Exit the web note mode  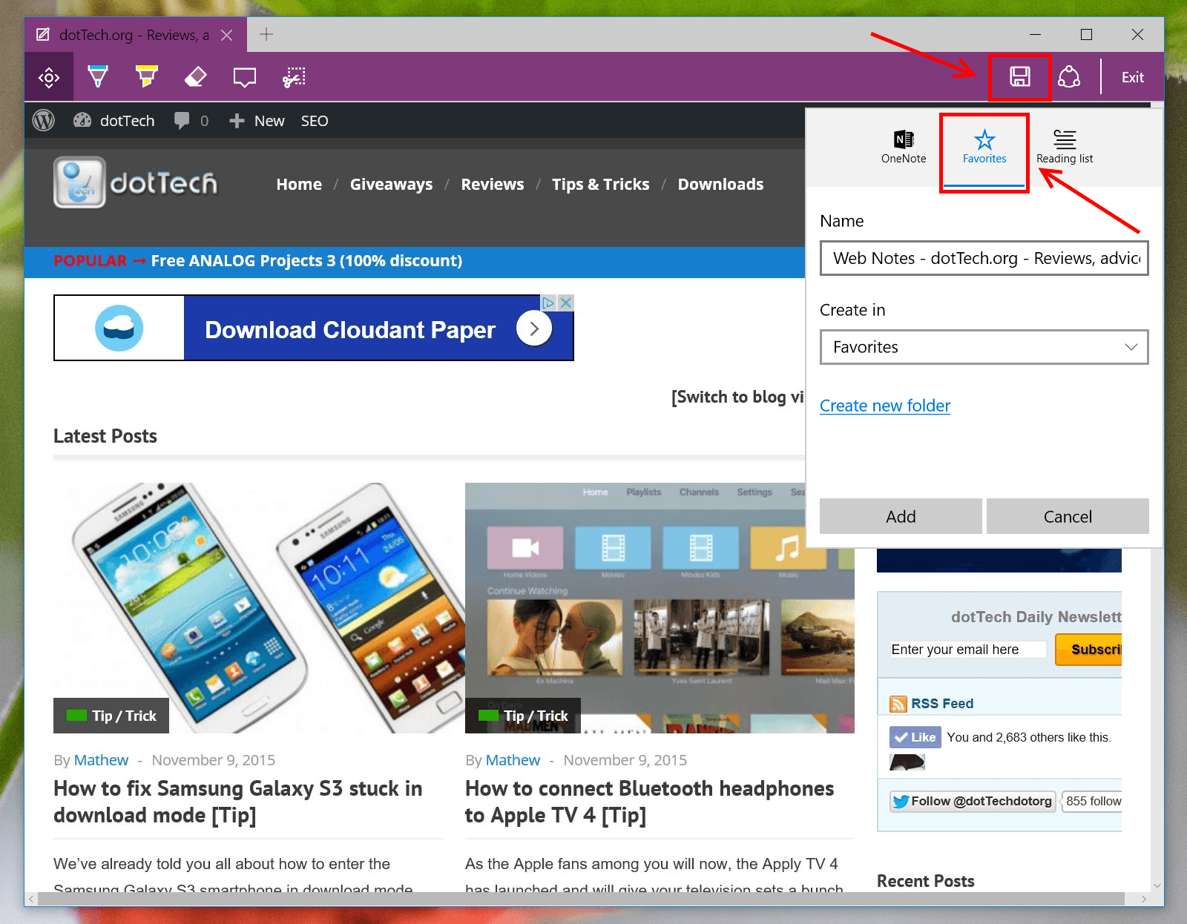click(1133, 77)
